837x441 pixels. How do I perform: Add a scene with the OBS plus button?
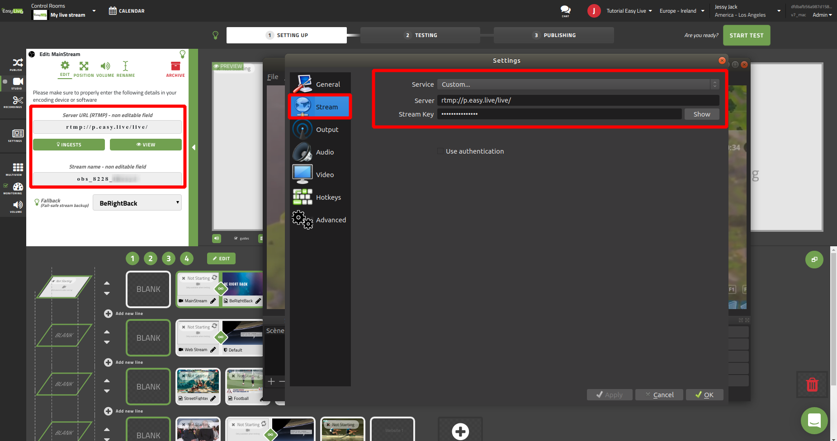[271, 381]
